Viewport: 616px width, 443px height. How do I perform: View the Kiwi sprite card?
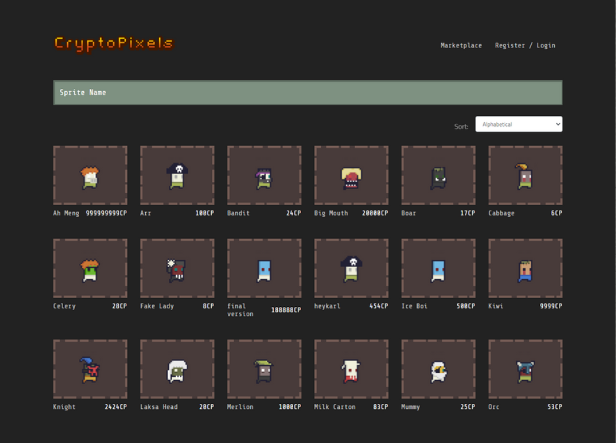[x=525, y=269]
